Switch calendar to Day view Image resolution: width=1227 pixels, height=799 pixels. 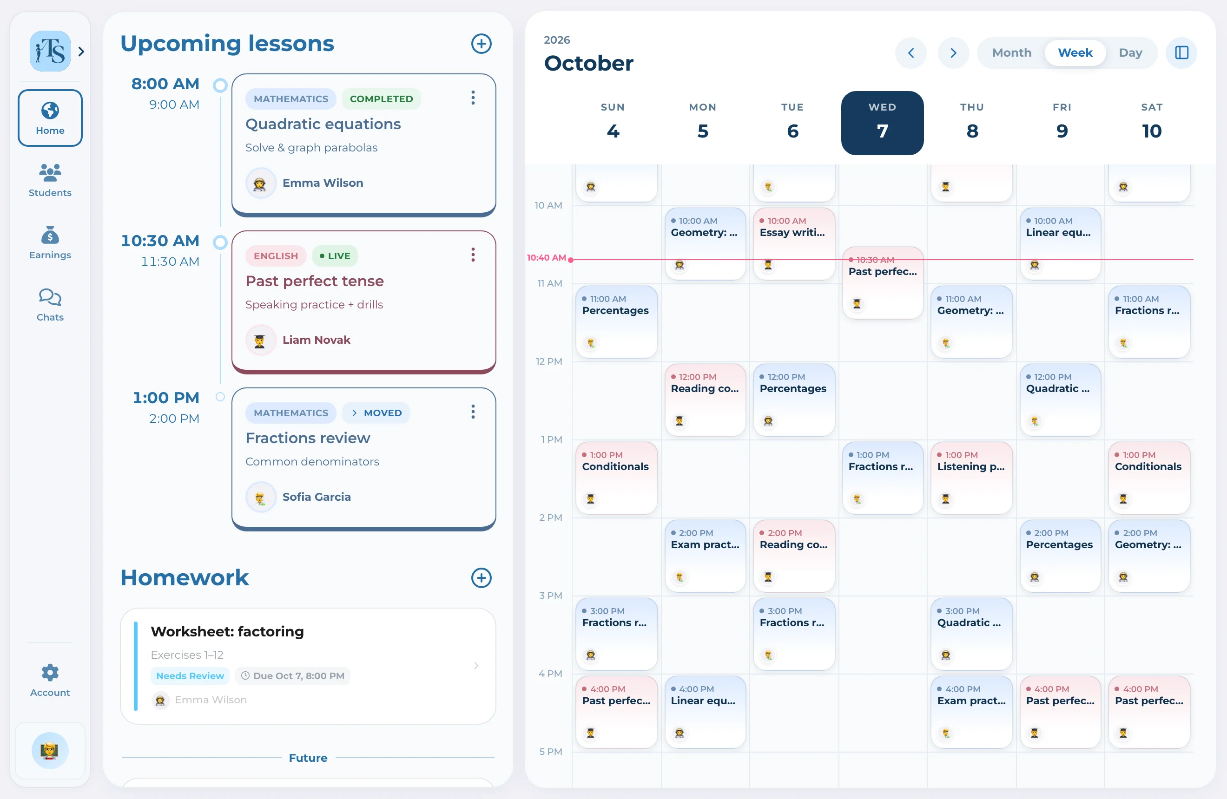[x=1130, y=52]
